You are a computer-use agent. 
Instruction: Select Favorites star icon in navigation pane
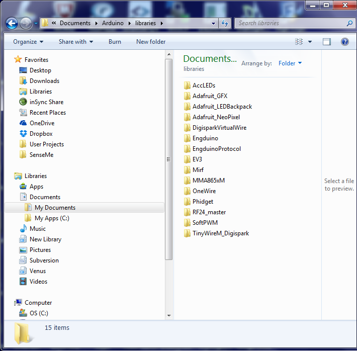[x=18, y=59]
